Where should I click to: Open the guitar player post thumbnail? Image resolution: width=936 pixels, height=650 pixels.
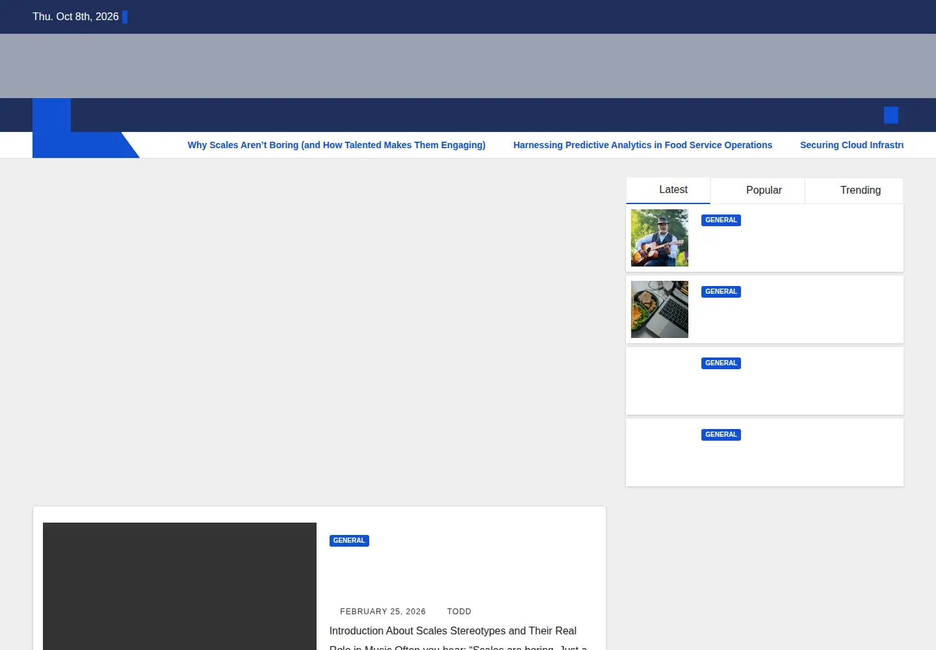(x=660, y=238)
